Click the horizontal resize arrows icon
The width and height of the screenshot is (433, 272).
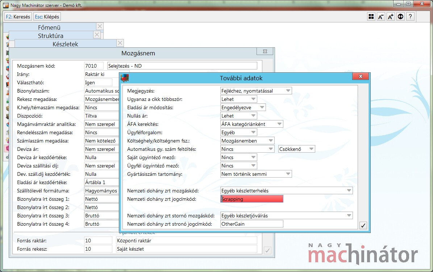pos(400,17)
